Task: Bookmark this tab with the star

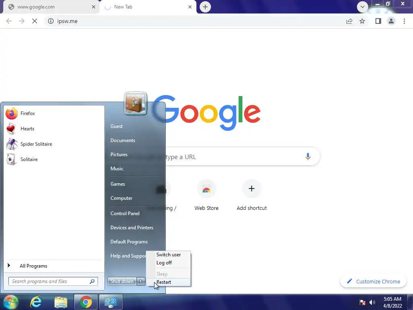Action: coord(362,21)
